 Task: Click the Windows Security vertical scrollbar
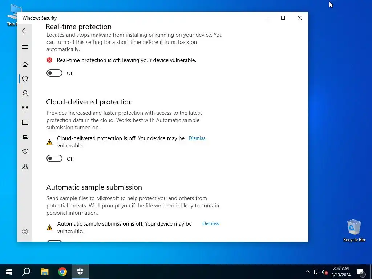coord(307,78)
